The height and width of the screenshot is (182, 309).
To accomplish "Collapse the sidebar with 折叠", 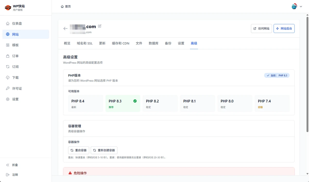I will [x=15, y=165].
